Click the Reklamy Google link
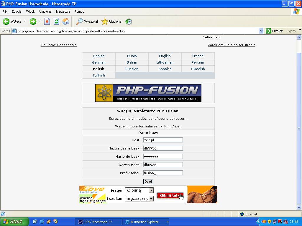This screenshot has height=226, width=302. click(x=59, y=45)
